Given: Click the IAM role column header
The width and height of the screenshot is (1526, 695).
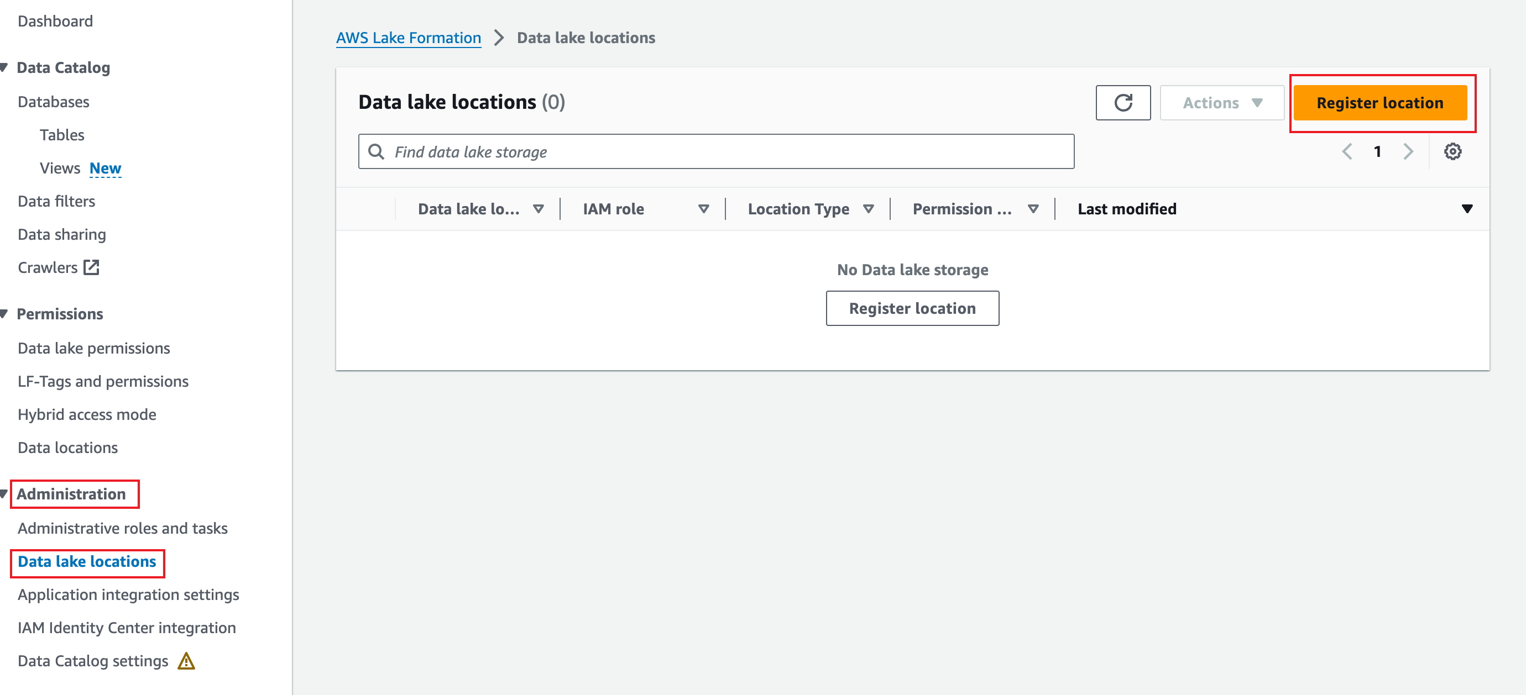Looking at the screenshot, I should pos(613,208).
